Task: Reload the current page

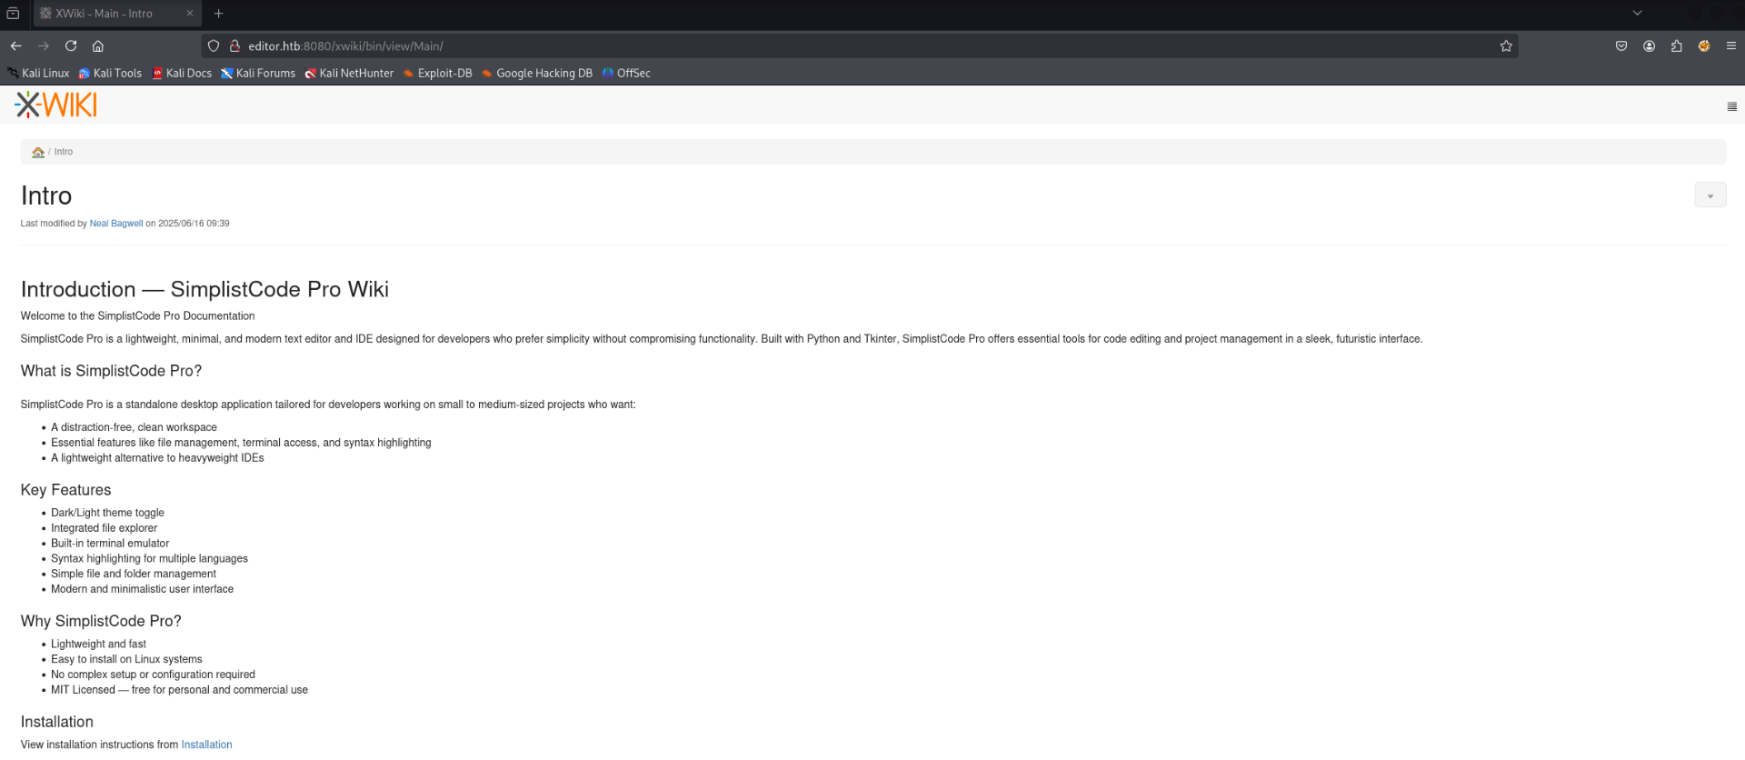Action: pos(71,46)
